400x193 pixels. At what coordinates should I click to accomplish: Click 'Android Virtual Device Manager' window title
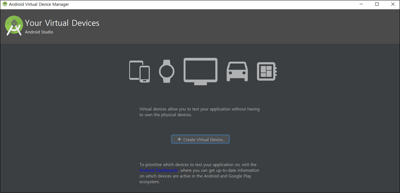39,4
